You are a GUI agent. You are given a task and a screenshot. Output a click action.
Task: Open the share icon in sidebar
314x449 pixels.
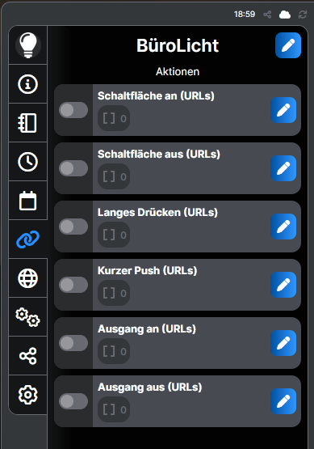point(28,356)
